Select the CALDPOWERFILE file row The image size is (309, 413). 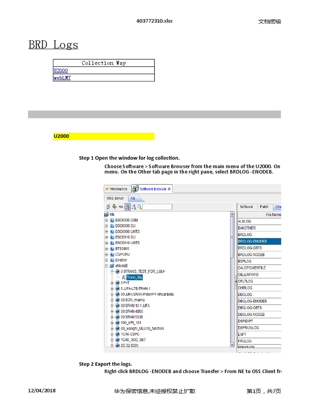[x=260, y=268]
